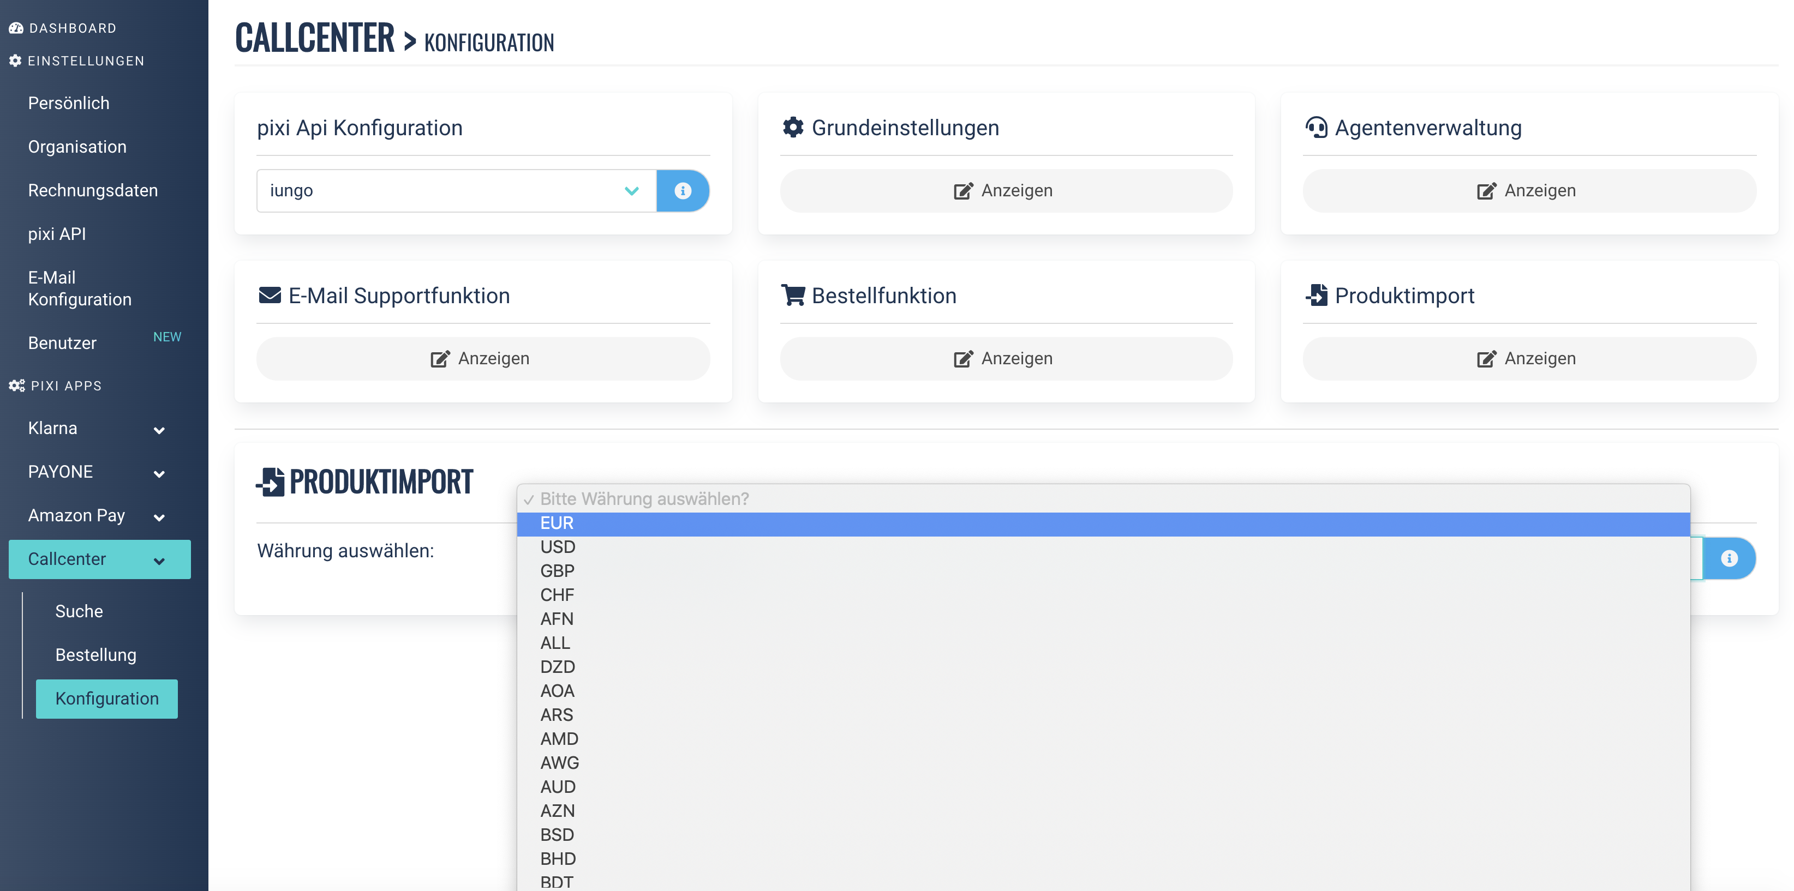Screen dimensions: 1794x891
Task: Select AOA currency option
Action: tap(1103, 691)
